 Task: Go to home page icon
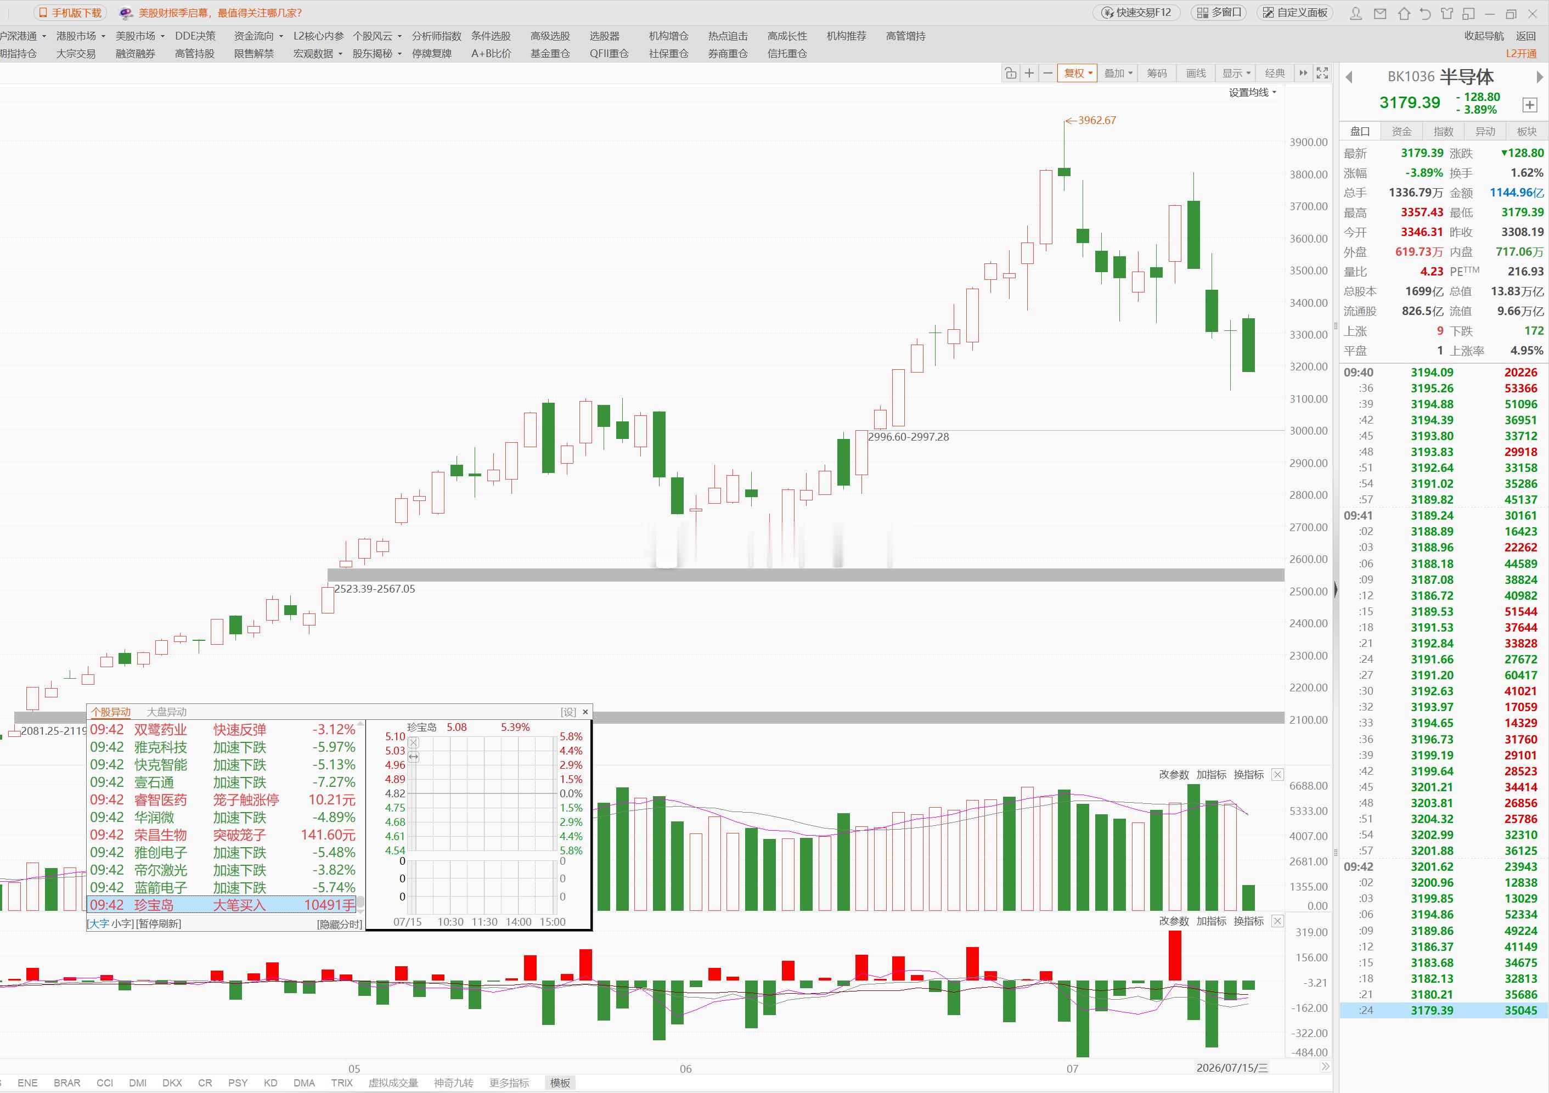(1404, 14)
